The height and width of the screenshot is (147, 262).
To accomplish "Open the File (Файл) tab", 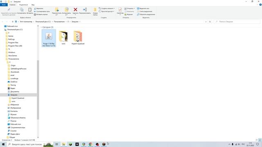I will point(4,5).
